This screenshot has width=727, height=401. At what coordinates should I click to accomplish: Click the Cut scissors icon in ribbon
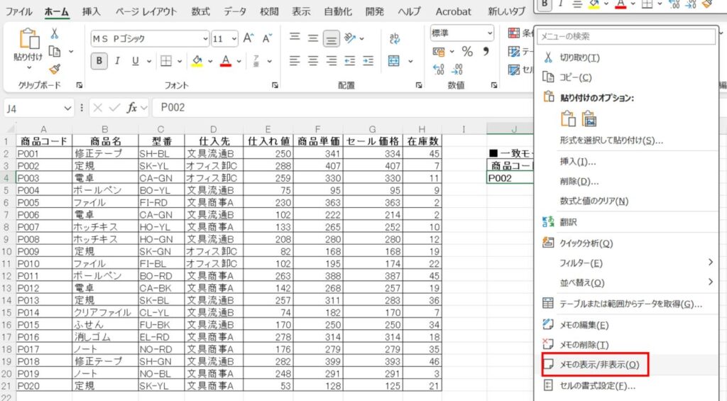pyautogui.click(x=55, y=33)
